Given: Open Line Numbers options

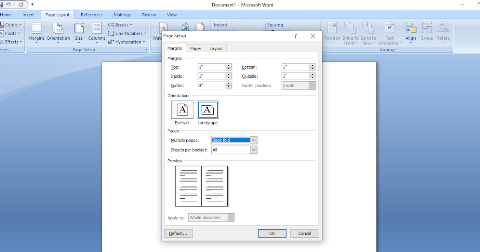Looking at the screenshot, I should pyautogui.click(x=127, y=33).
